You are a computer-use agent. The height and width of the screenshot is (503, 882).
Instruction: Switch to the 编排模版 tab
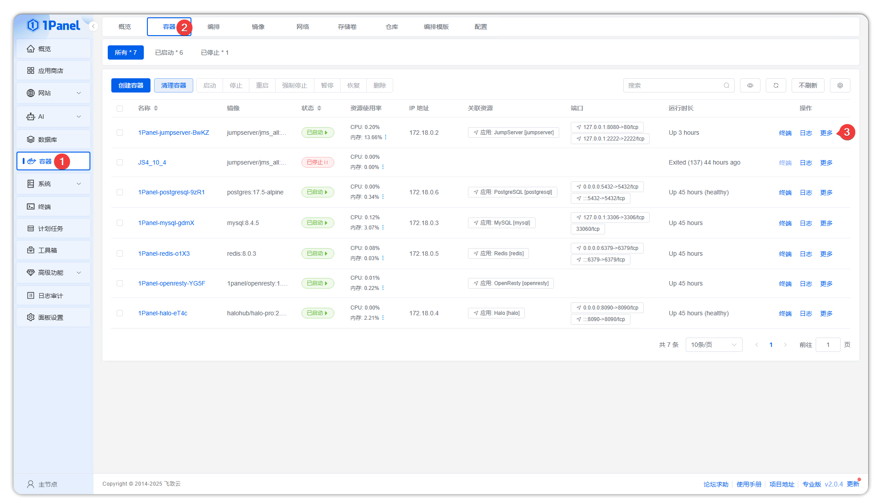click(x=436, y=27)
